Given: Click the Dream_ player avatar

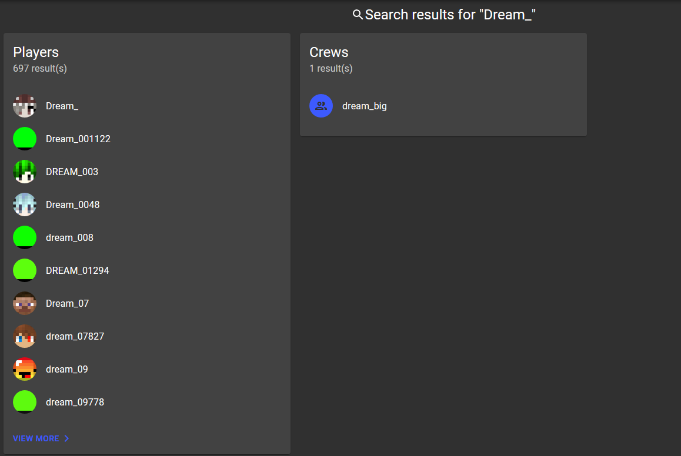Looking at the screenshot, I should click(25, 106).
